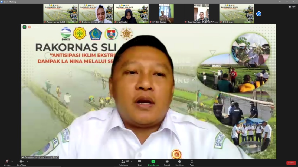Click the muted mic icon on Rozar_Humas thumbnail
This screenshot has width=298, height=167.
[x=45, y=22]
